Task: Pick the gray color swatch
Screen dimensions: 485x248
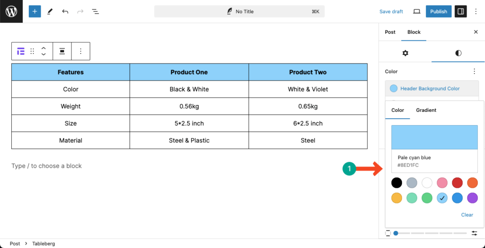Action: pyautogui.click(x=412, y=183)
